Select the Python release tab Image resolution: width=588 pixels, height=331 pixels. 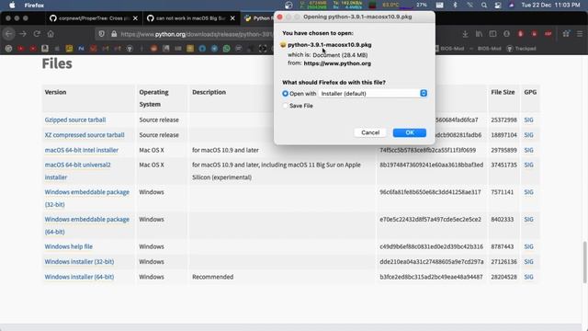[x=258, y=18]
